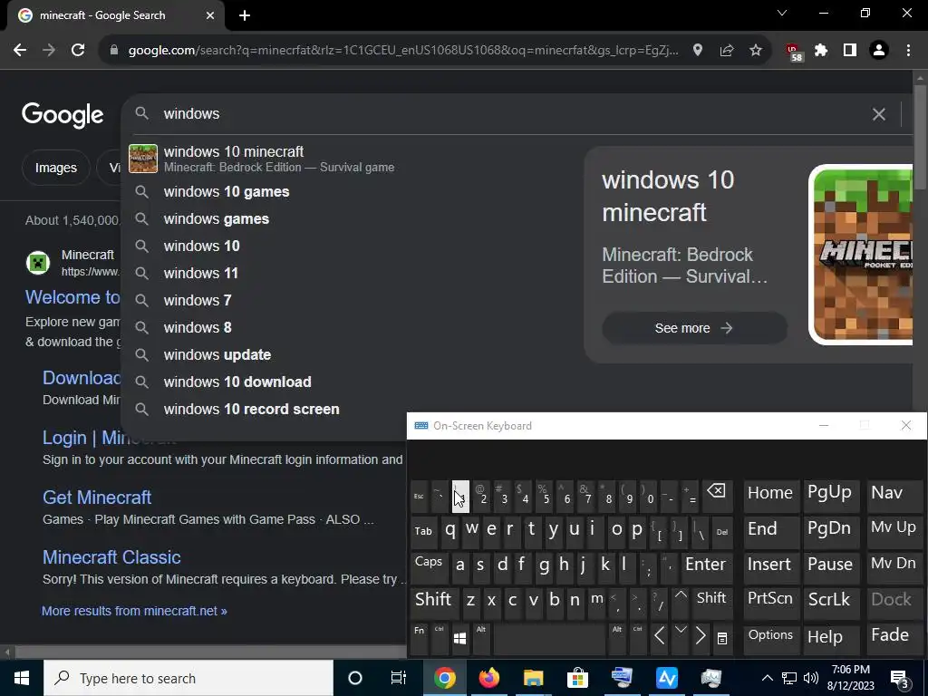This screenshot has width=928, height=696.
Task: Reload the Google search page
Action: point(78,51)
